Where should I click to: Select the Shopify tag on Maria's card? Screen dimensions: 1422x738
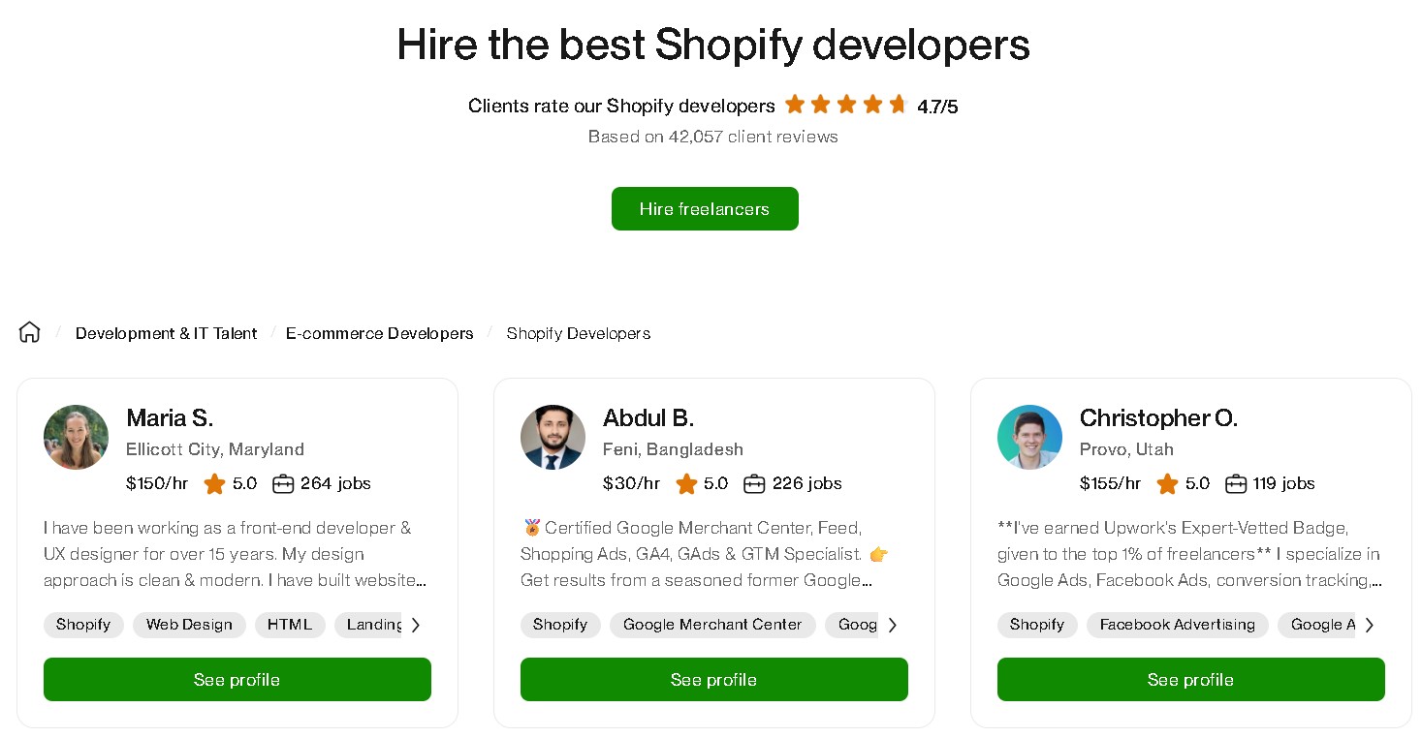tap(83, 625)
